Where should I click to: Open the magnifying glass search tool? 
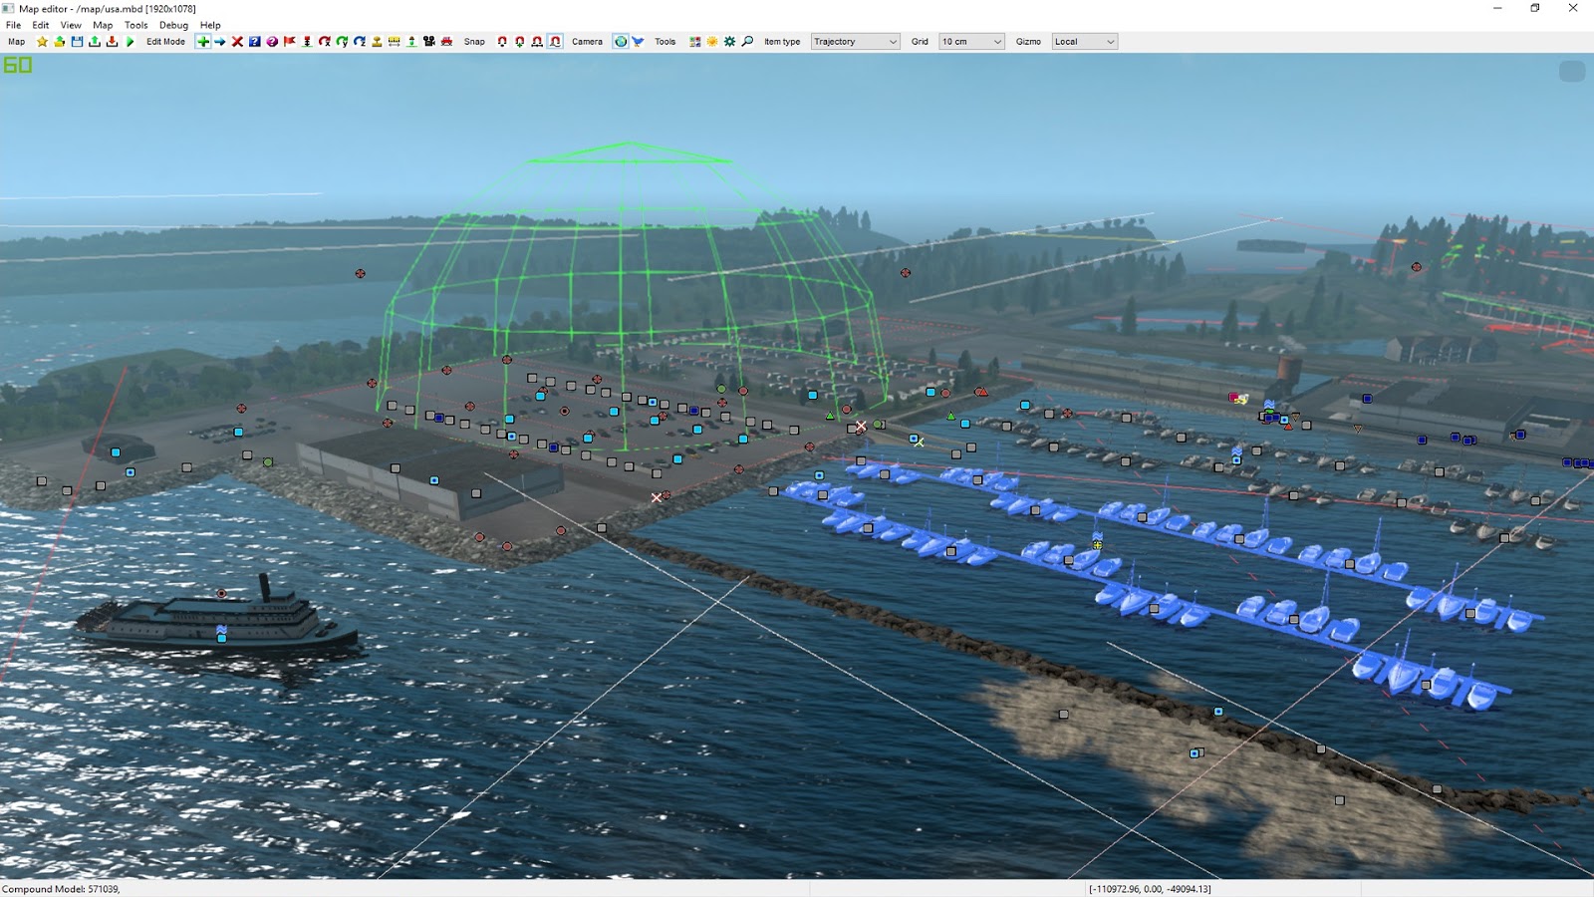[747, 42]
